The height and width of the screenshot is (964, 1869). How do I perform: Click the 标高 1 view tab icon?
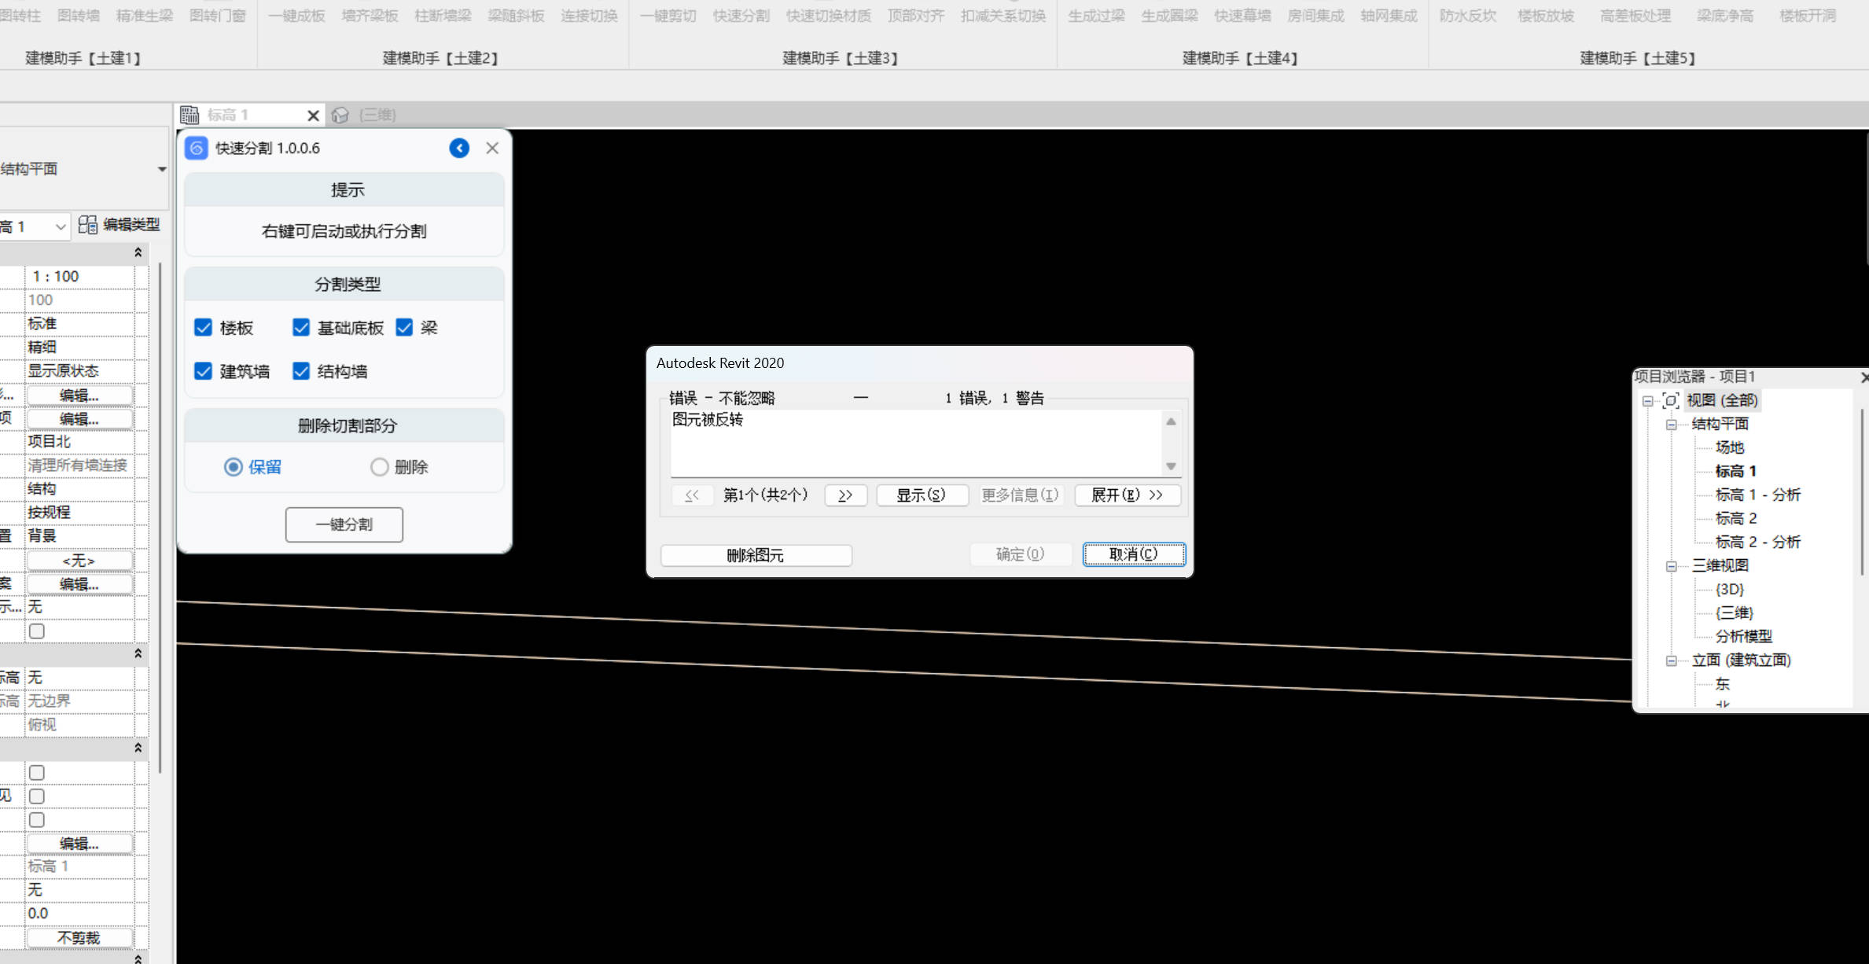189,115
